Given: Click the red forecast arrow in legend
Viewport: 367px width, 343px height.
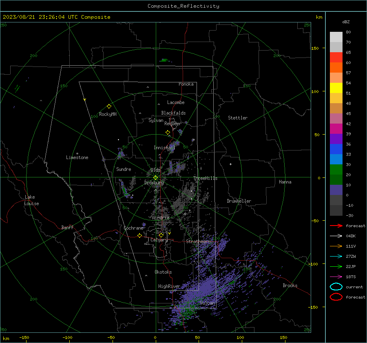Looking at the screenshot, I should tap(336, 226).
